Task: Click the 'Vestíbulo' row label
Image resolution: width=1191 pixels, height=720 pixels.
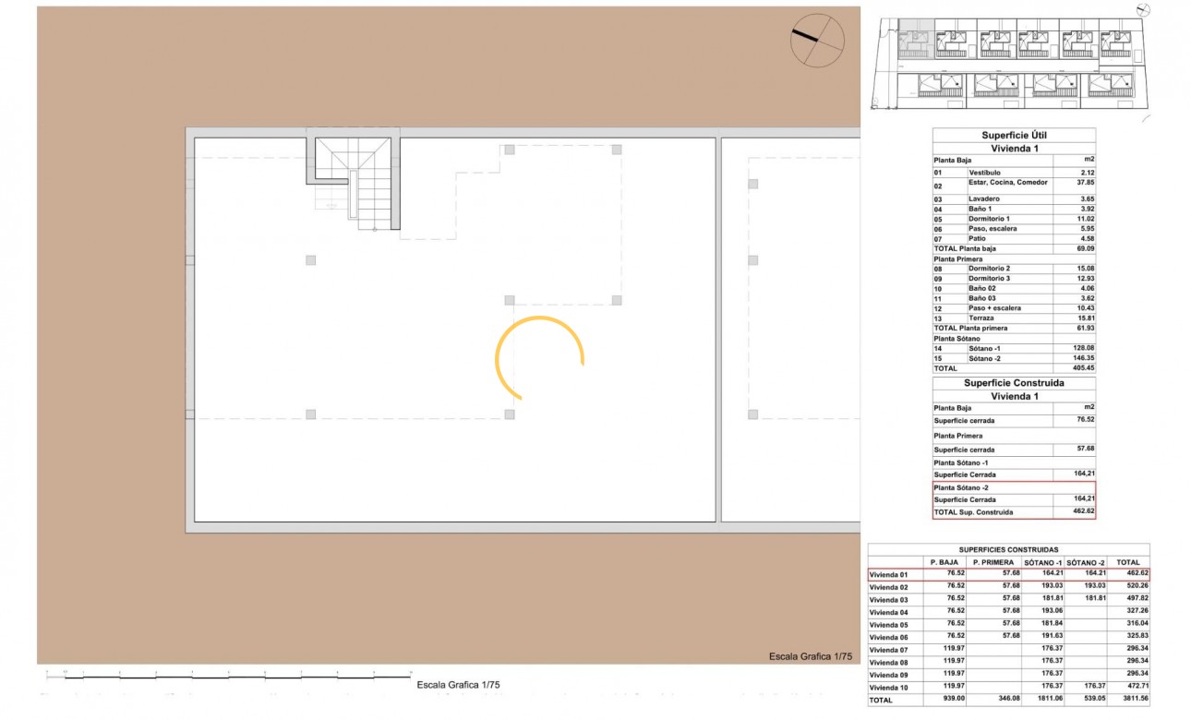Action: [983, 173]
